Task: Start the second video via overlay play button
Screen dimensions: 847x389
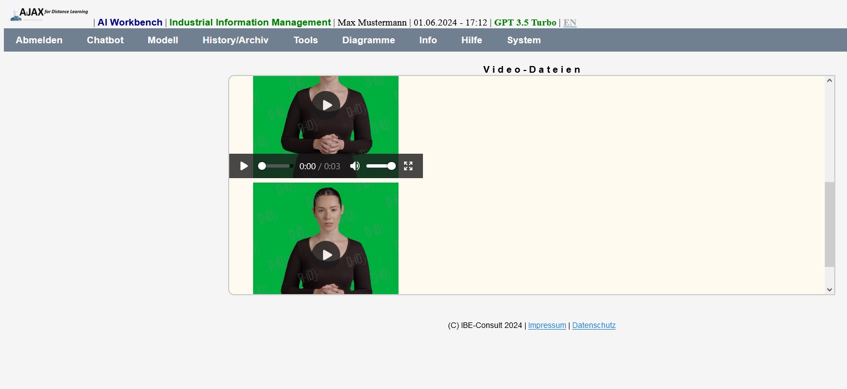Action: (x=326, y=255)
